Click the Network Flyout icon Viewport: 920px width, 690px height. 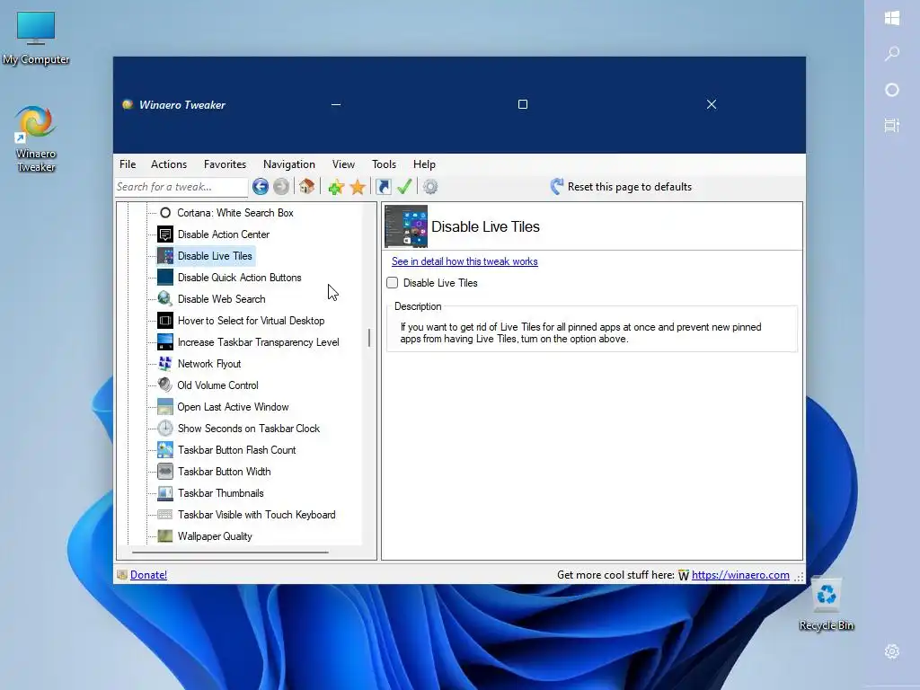coord(165,364)
